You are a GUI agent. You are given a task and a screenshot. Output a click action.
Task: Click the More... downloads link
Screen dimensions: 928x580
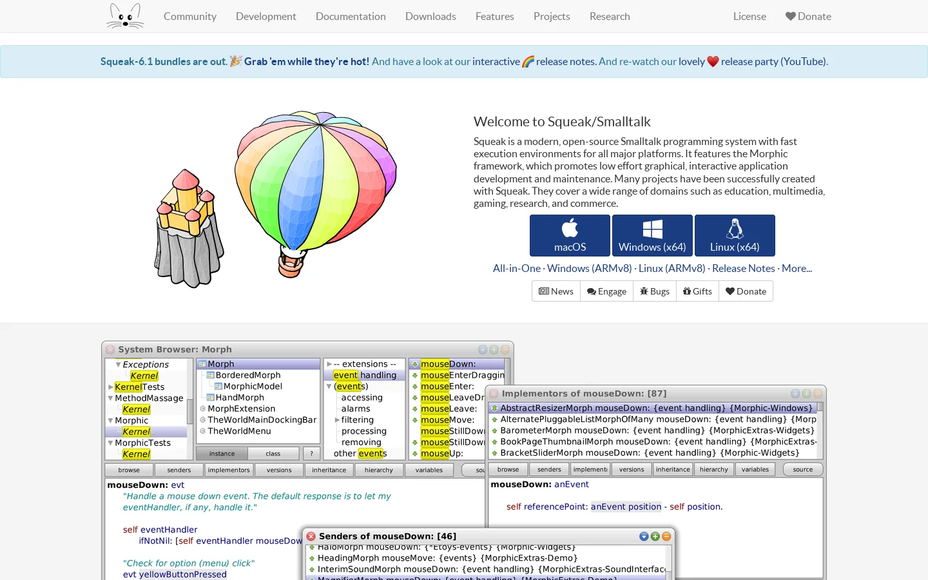click(797, 268)
